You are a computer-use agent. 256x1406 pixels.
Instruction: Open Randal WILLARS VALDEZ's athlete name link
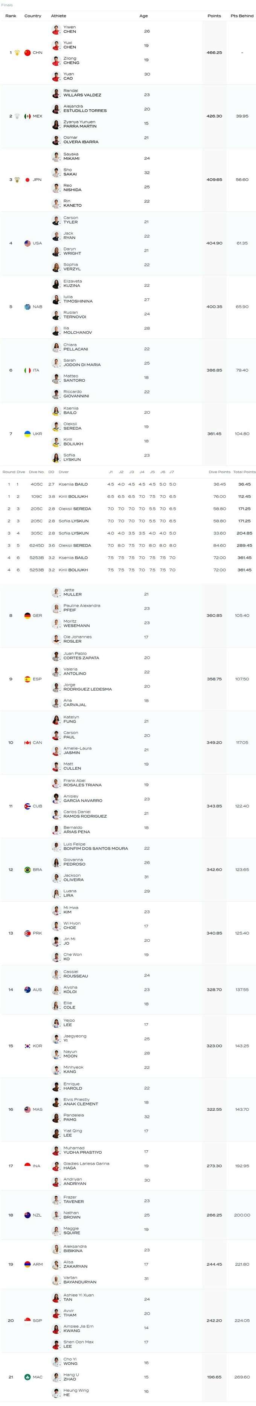pos(82,93)
